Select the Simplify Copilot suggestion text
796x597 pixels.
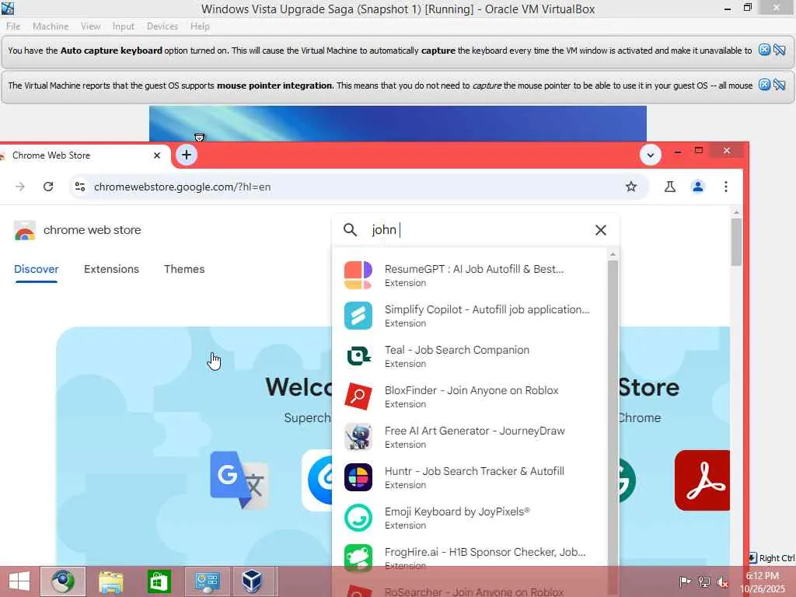click(487, 309)
